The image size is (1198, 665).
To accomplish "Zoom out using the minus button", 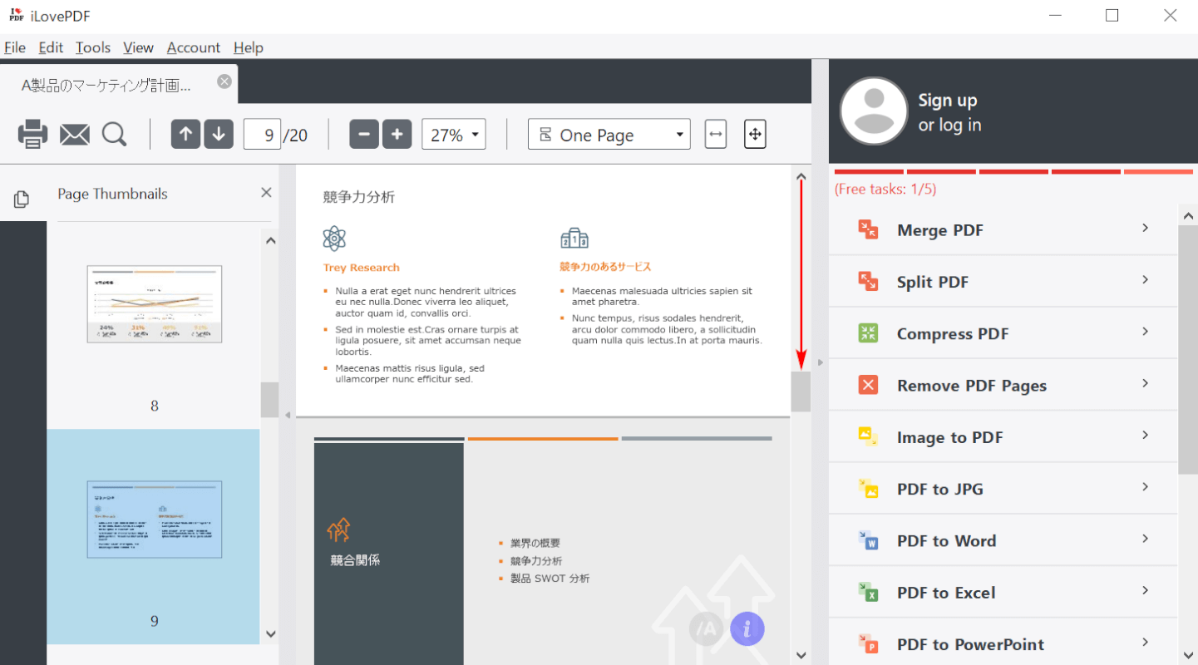I will coord(364,134).
